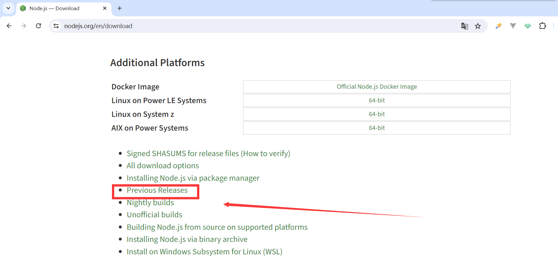This screenshot has width=558, height=271.
Task: Download 64-bit for AIX on Power Systems
Action: coord(377,128)
